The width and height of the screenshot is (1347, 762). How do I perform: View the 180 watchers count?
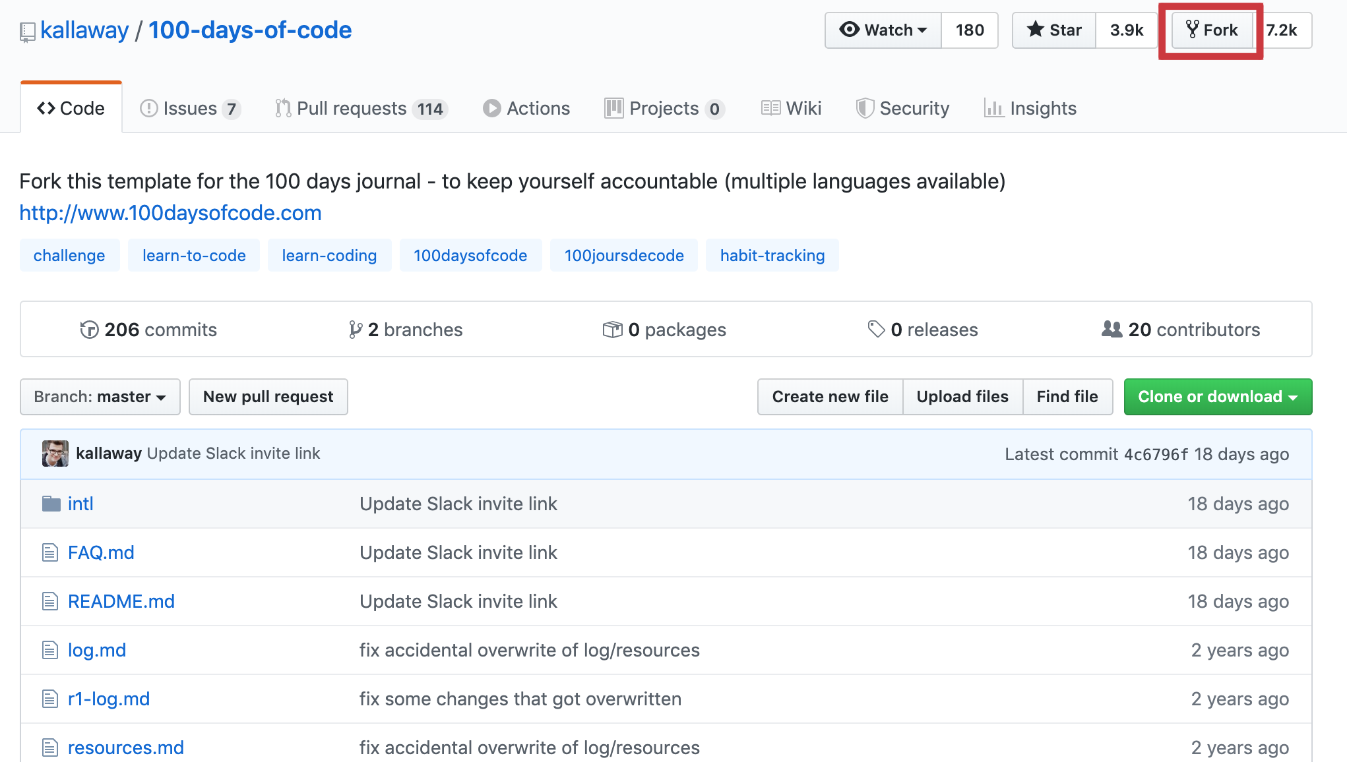point(969,30)
